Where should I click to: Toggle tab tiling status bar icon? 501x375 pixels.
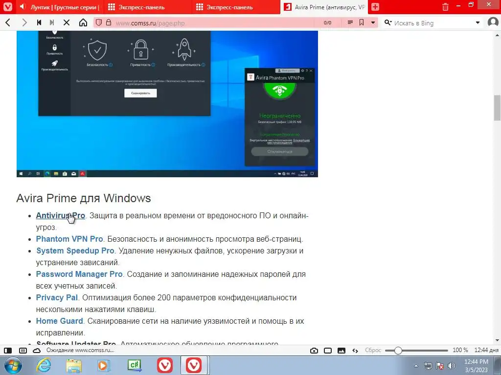point(23,351)
